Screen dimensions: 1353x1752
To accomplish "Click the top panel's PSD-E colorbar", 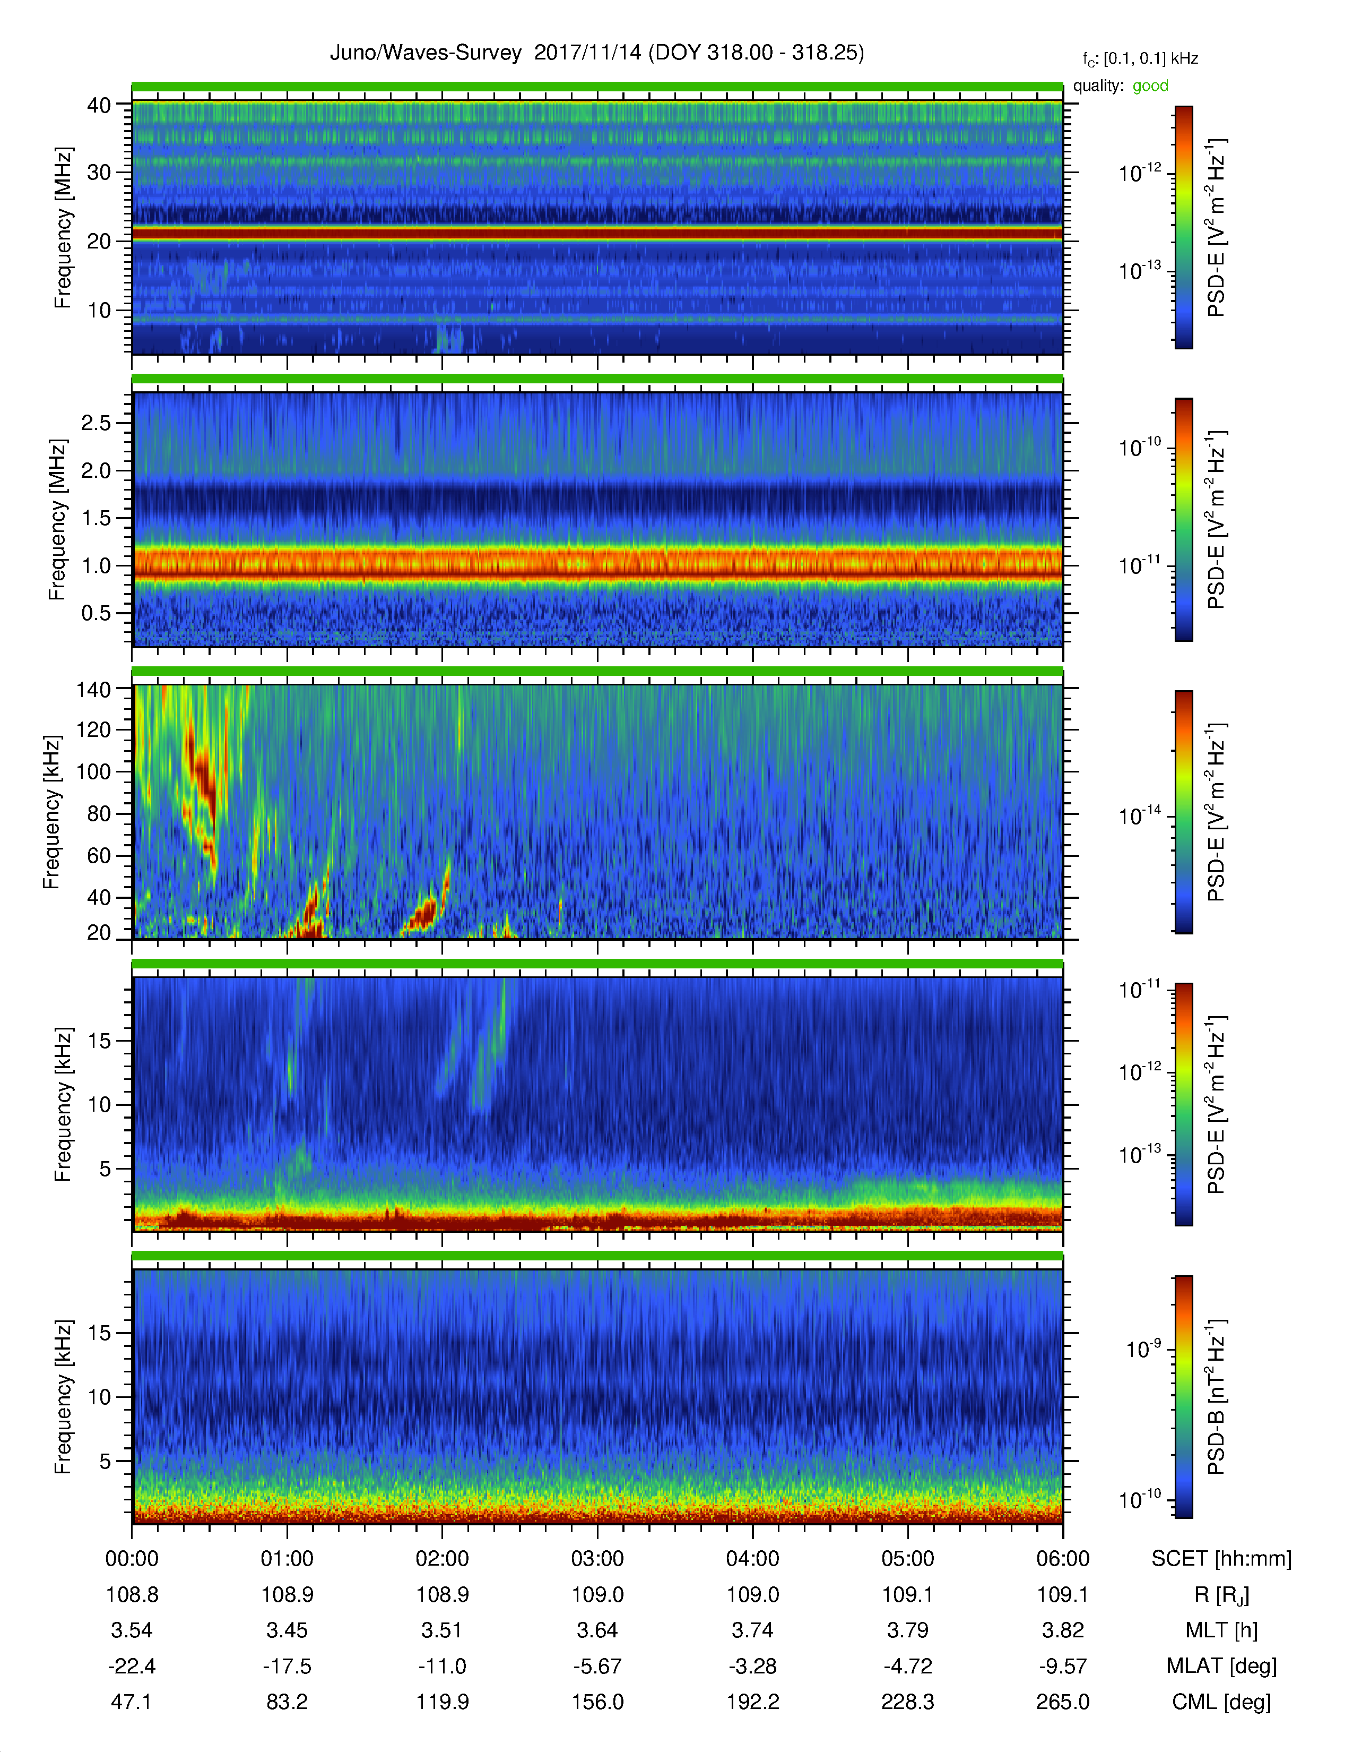I will pyautogui.click(x=1183, y=227).
